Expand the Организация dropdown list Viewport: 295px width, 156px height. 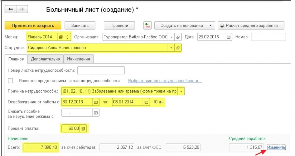[171, 37]
